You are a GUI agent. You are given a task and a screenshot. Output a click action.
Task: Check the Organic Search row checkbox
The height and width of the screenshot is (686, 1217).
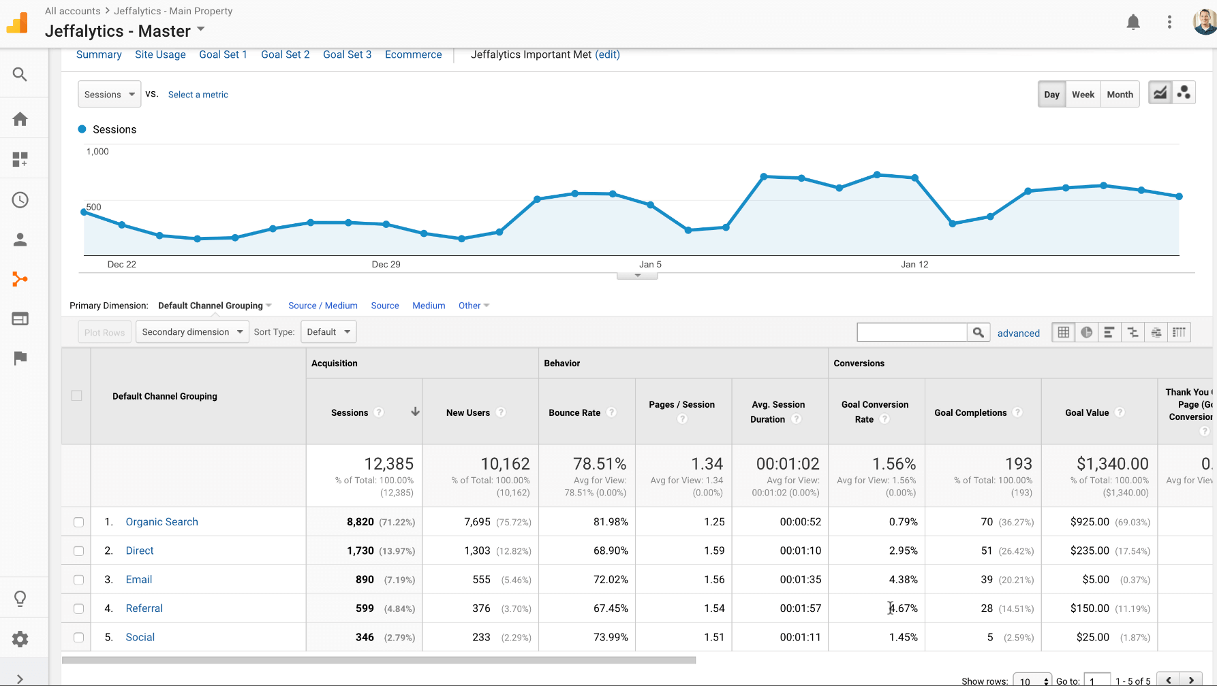point(78,522)
